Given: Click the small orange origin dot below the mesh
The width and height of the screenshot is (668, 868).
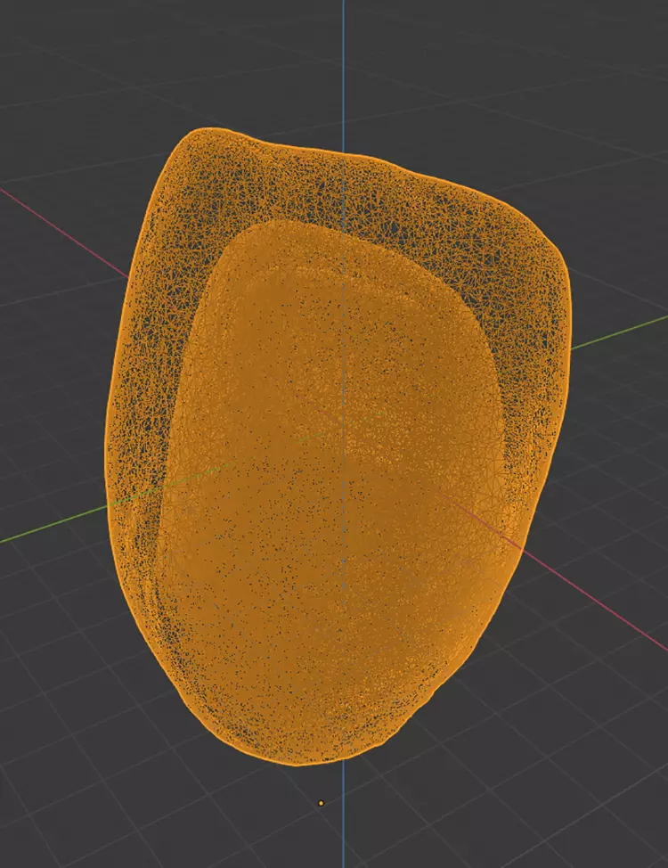Looking at the screenshot, I should [321, 803].
